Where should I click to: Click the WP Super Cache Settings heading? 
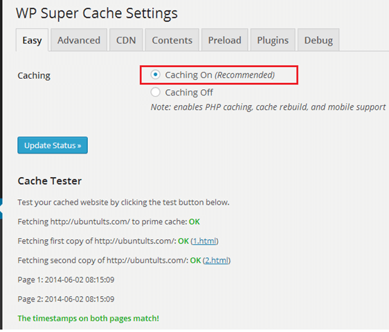(x=97, y=13)
